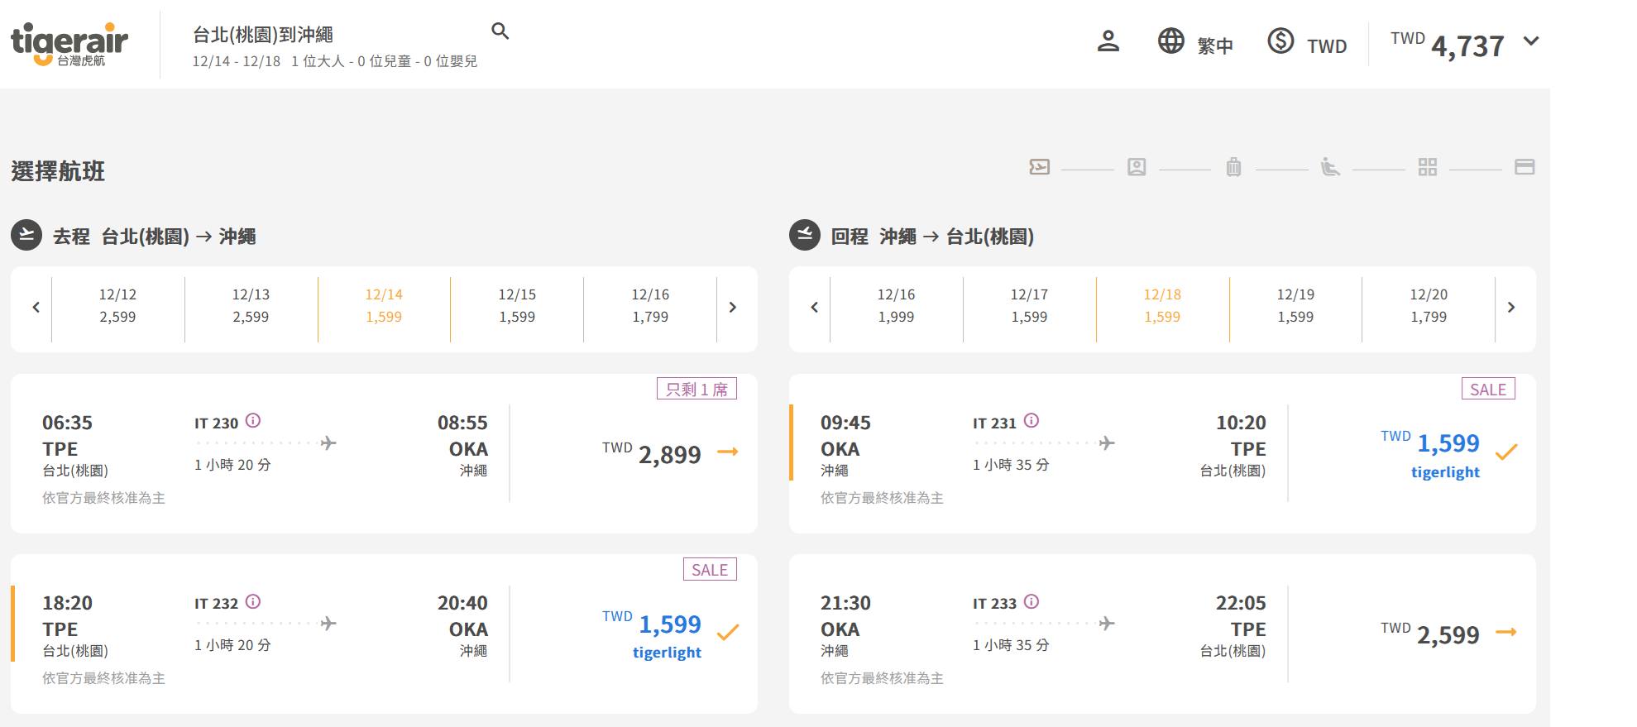Image resolution: width=1637 pixels, height=727 pixels.
Task: Deselect the IT 232 tigerlight fare checkmark
Action: (727, 633)
